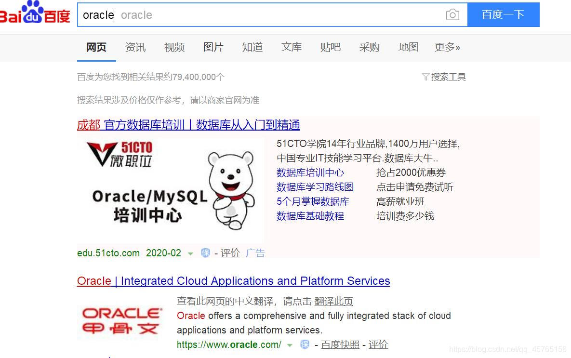Switch to the 网页 tab
The width and height of the screenshot is (571, 358).
(x=96, y=47)
